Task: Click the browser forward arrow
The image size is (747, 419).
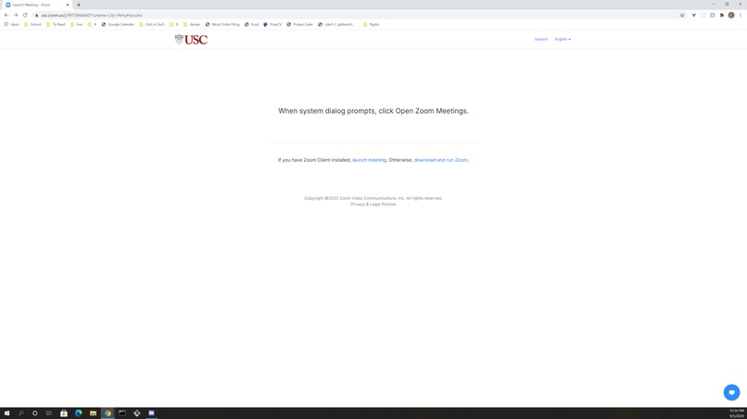Action: pos(16,15)
